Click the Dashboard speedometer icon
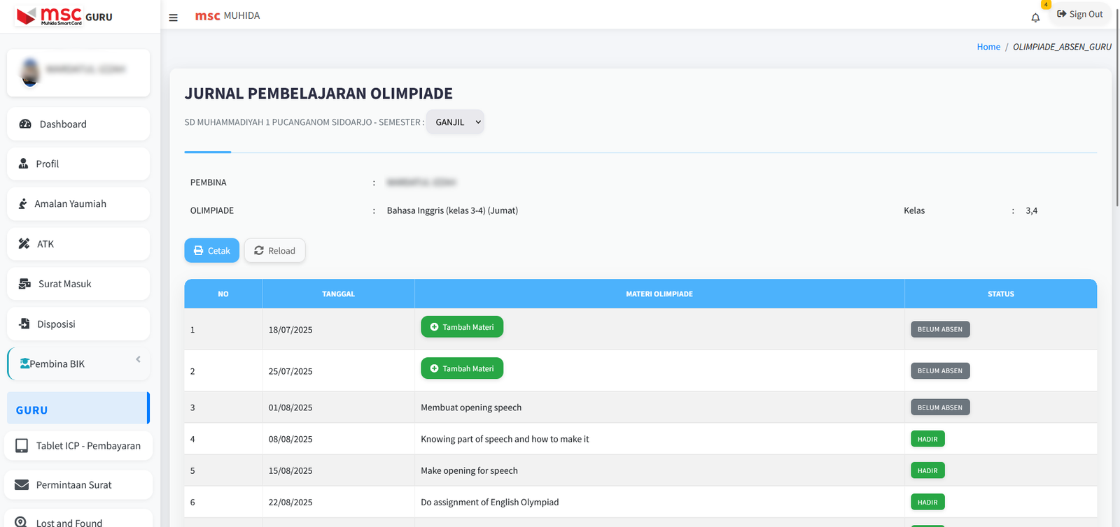 pyautogui.click(x=25, y=124)
